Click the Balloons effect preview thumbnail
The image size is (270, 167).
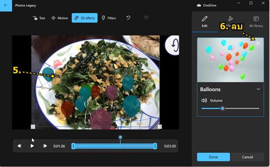(230, 60)
